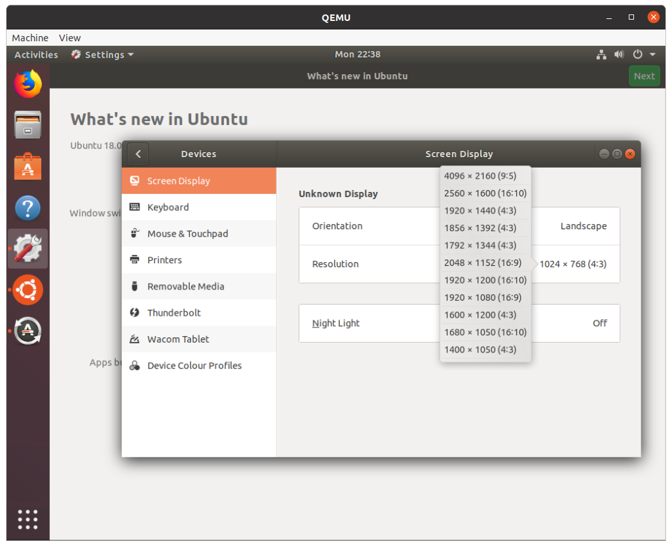
Task: Open Software Updater in the dock
Action: pos(28,331)
